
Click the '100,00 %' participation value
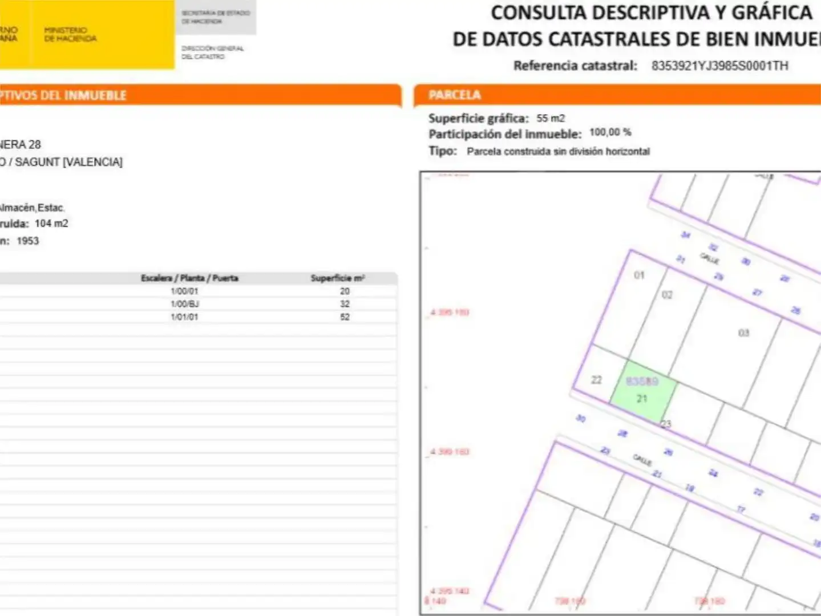point(610,132)
